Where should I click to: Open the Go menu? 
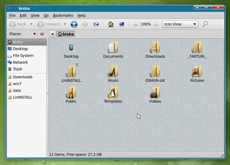46,15
